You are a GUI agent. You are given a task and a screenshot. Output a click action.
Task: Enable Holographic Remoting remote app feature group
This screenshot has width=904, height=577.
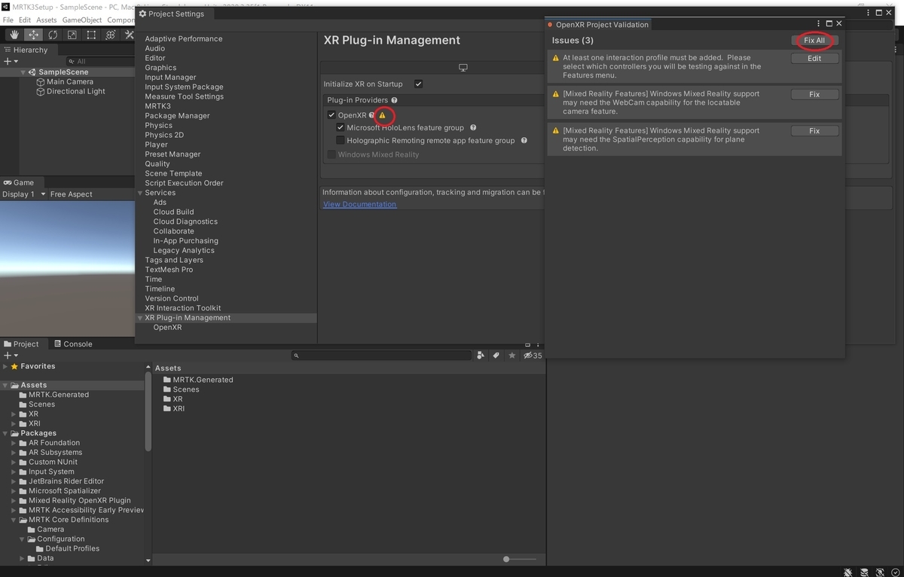pyautogui.click(x=341, y=141)
